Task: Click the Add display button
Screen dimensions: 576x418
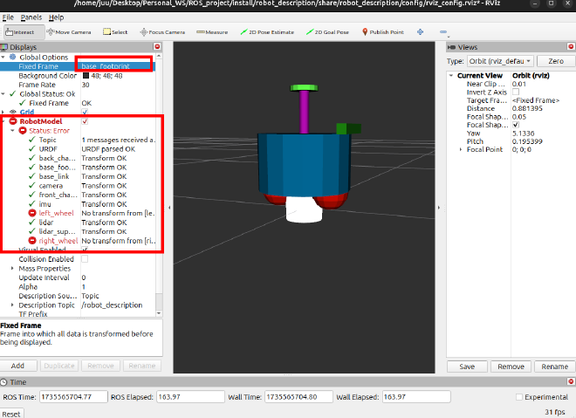Action: pos(17,366)
